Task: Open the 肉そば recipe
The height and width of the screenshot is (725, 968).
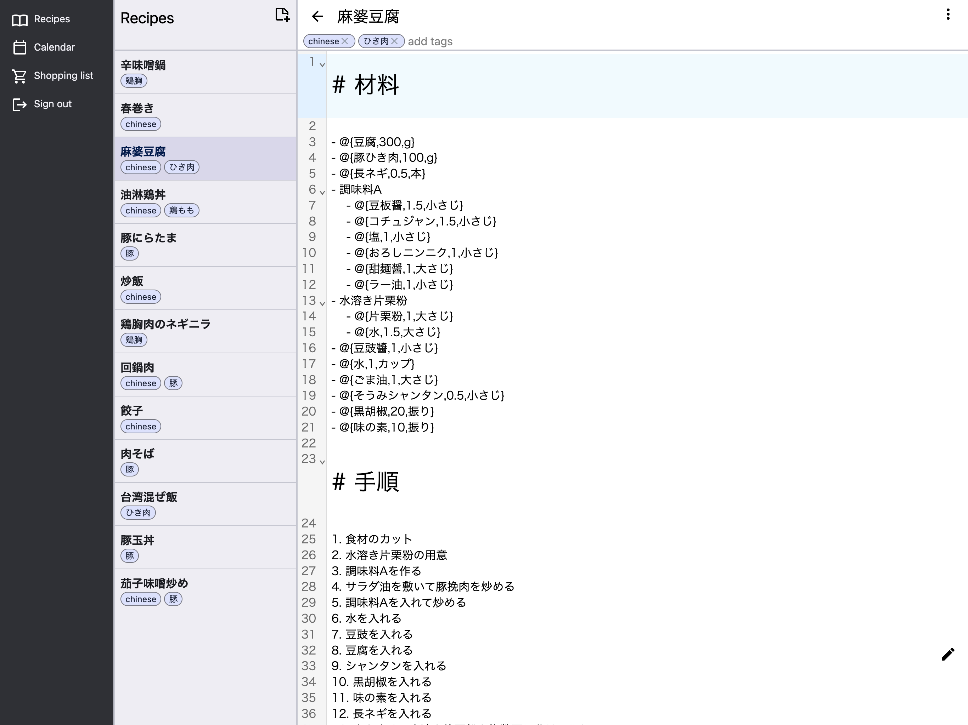Action: [x=205, y=461]
